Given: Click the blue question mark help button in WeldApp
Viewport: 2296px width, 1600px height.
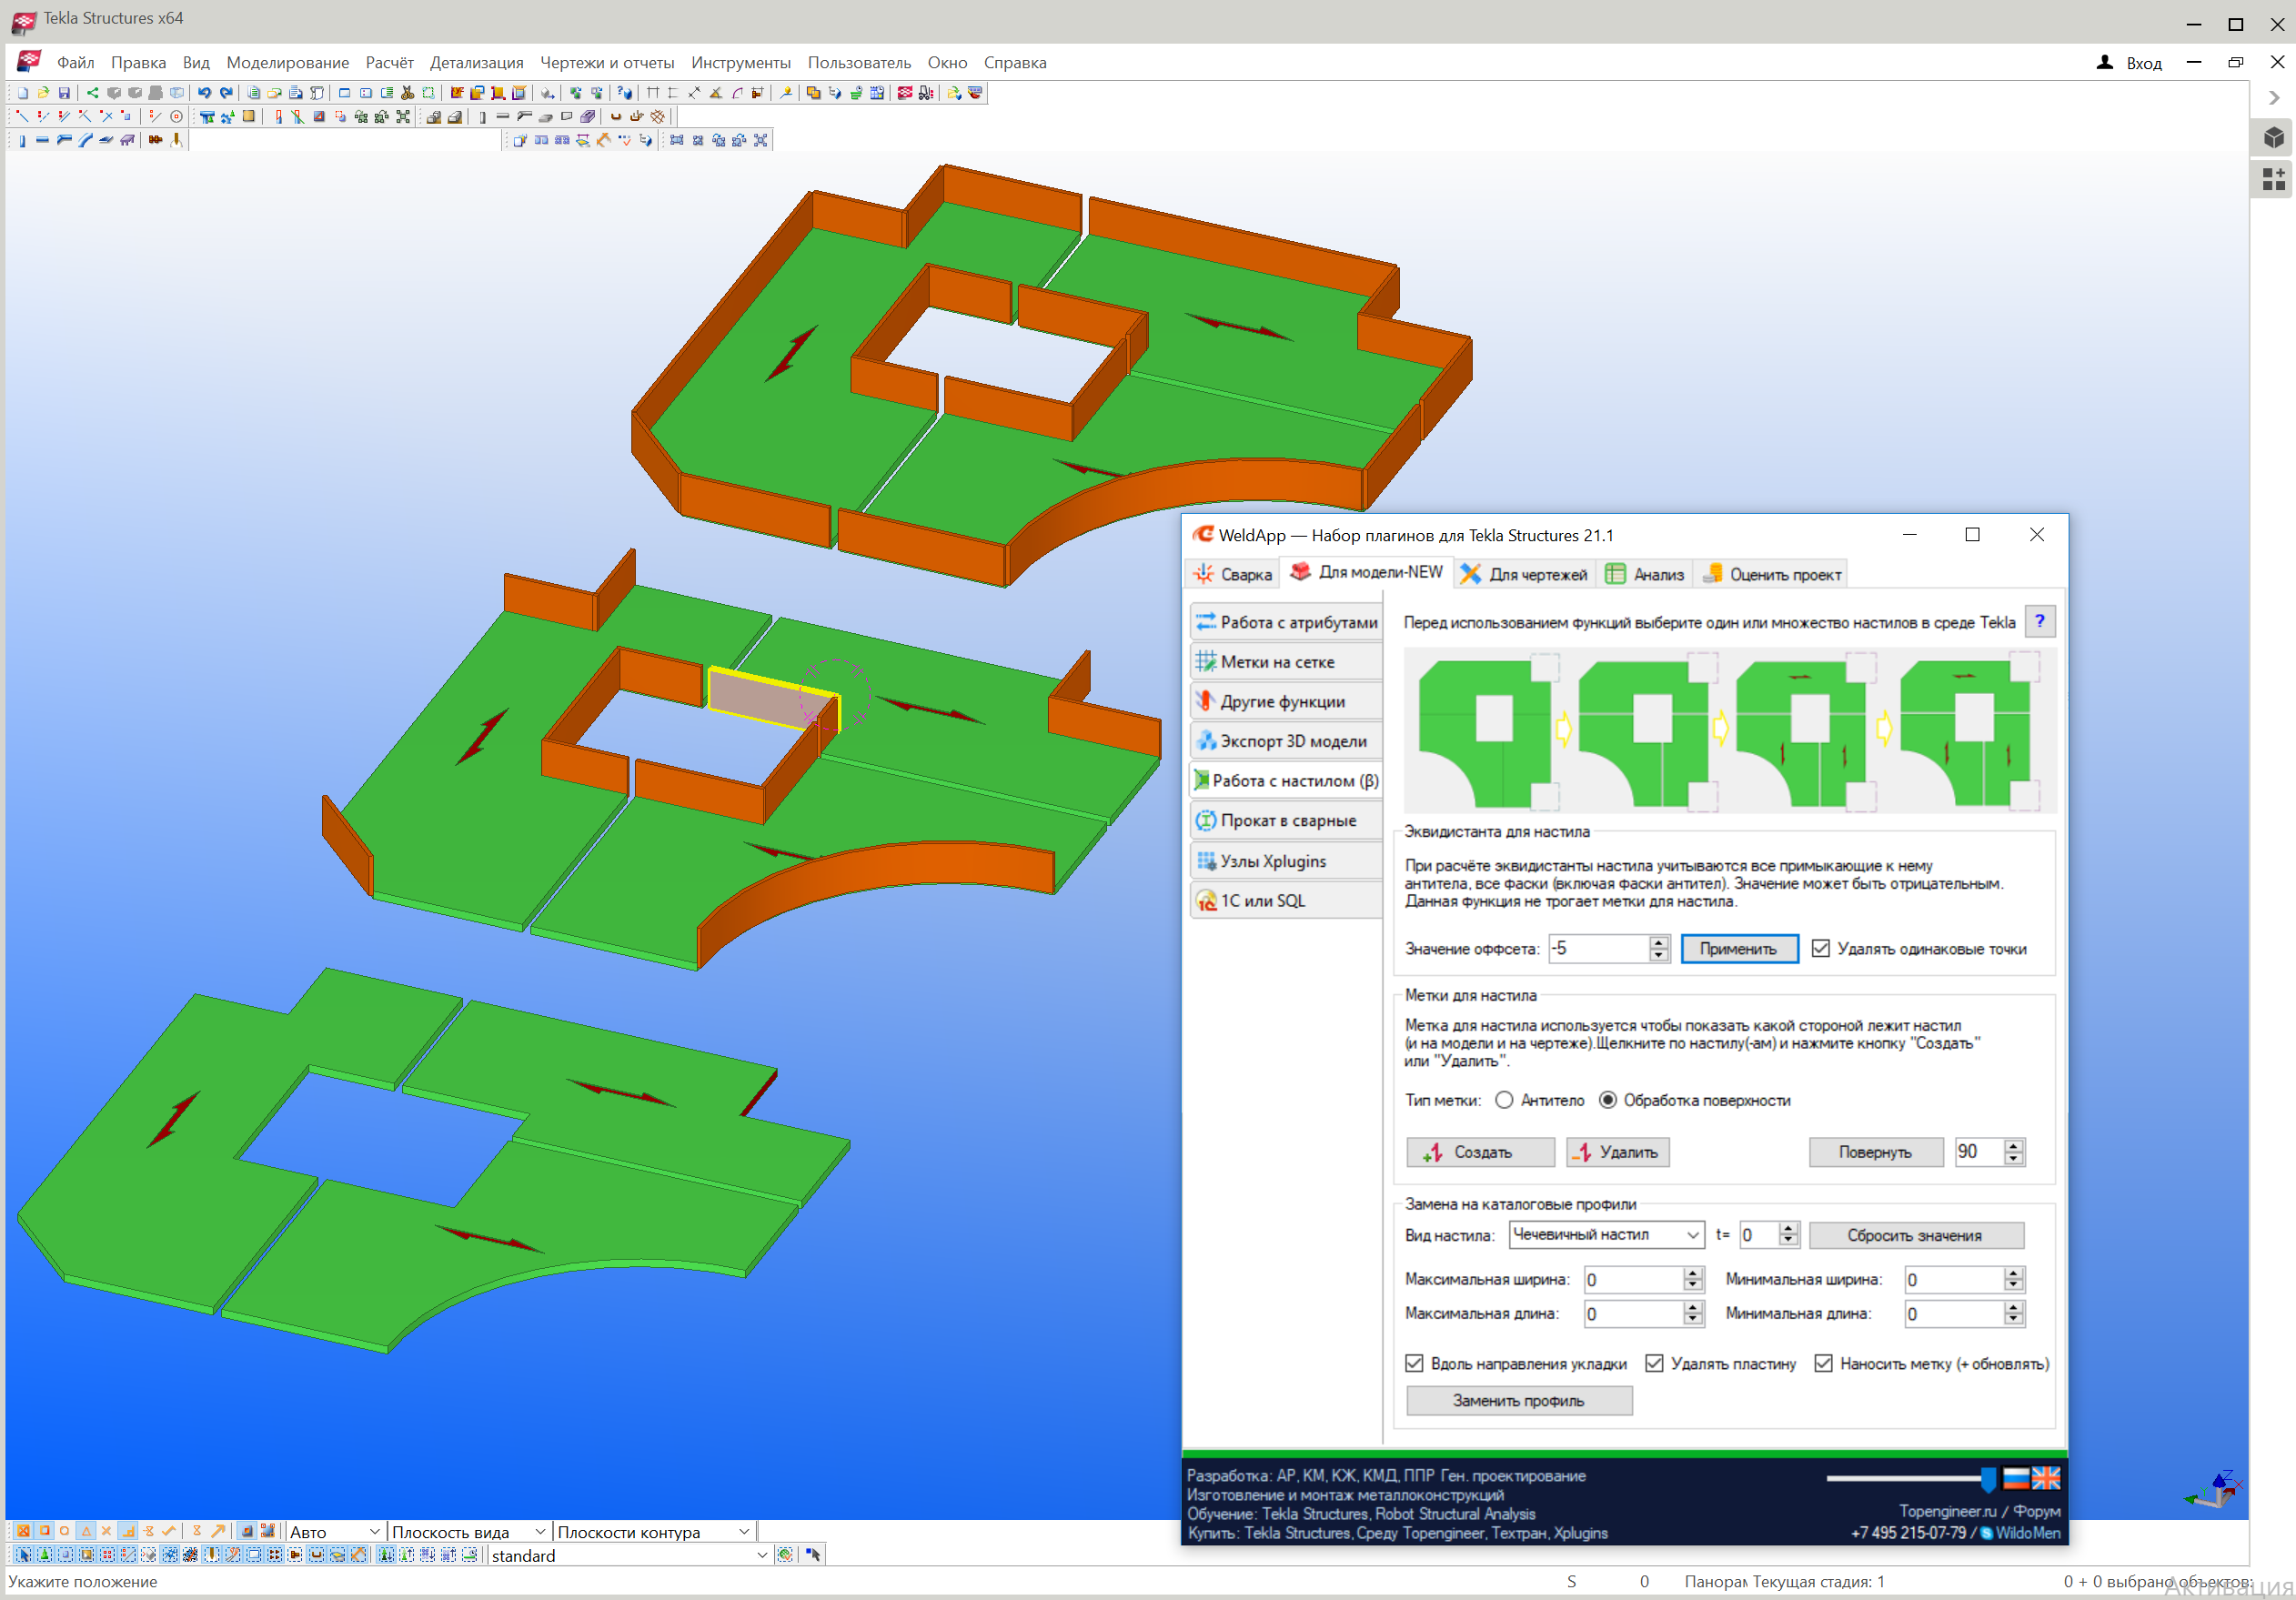Looking at the screenshot, I should pyautogui.click(x=2039, y=621).
